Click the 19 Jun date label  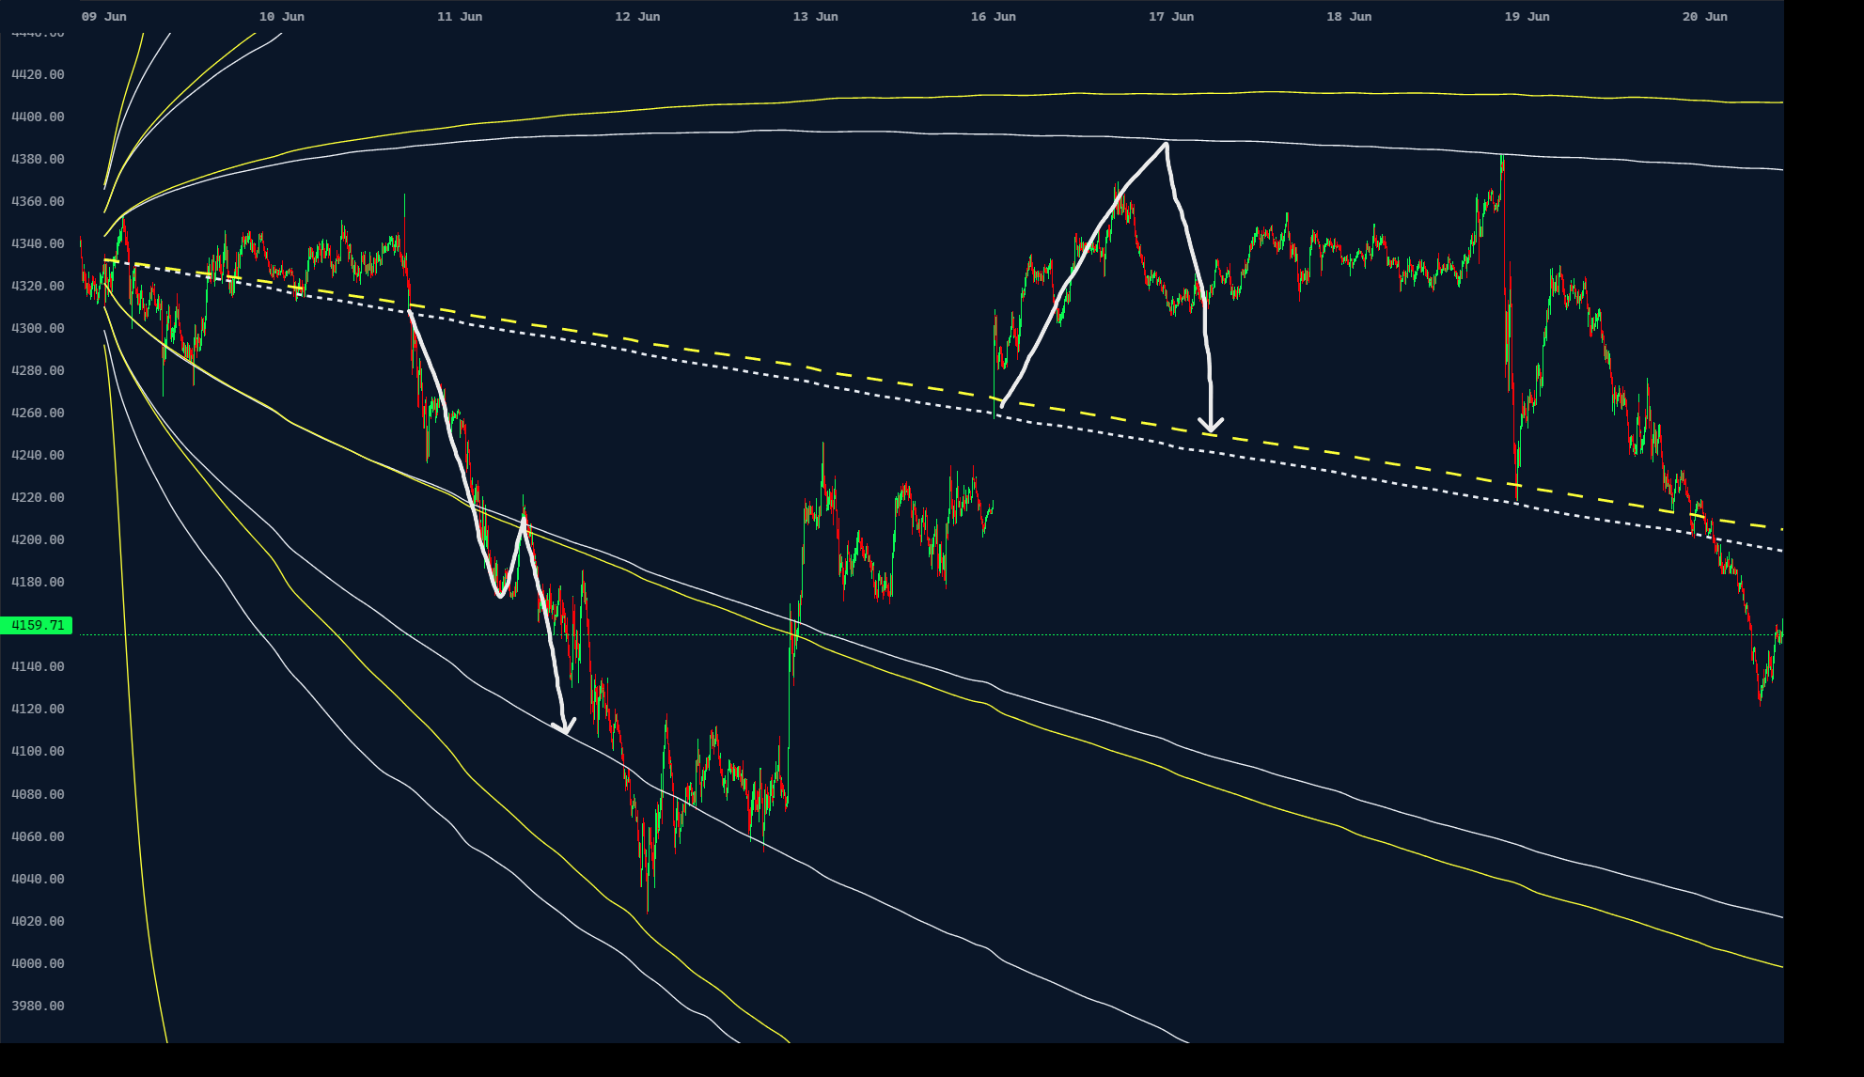1527,17
